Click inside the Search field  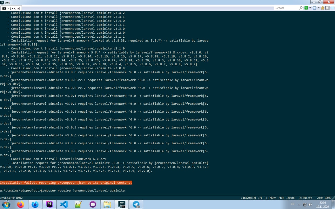click(x=286, y=8)
